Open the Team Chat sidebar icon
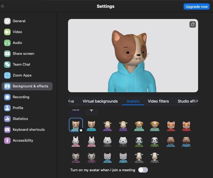This screenshot has width=213, height=178. coord(7,65)
